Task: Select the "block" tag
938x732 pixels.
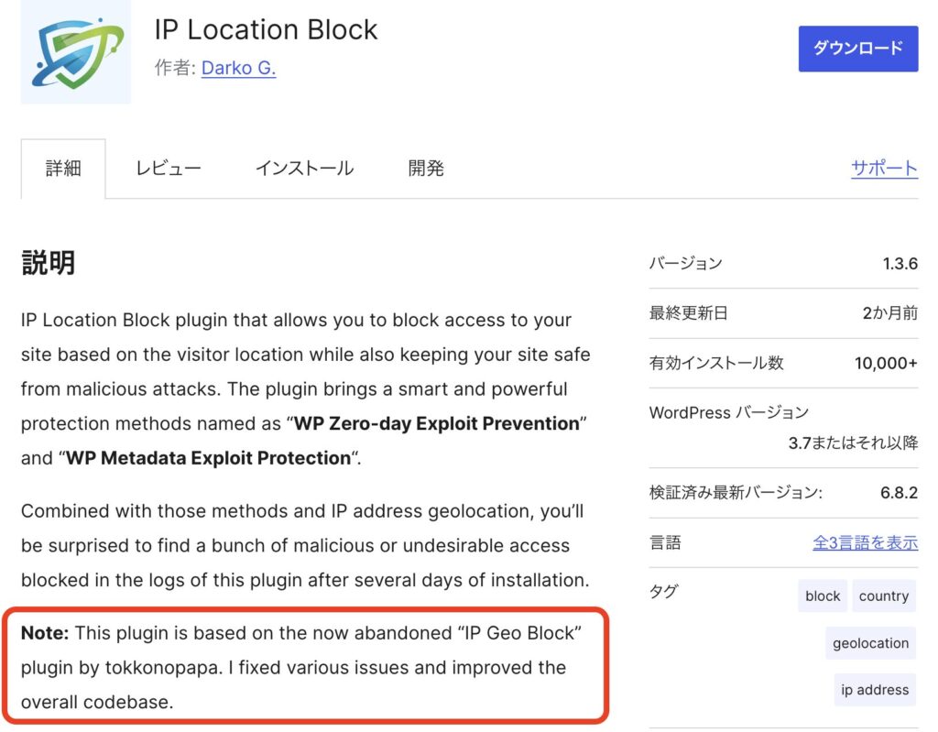Action: pyautogui.click(x=823, y=595)
